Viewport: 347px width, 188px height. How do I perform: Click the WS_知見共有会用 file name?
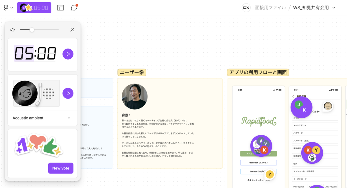311,8
